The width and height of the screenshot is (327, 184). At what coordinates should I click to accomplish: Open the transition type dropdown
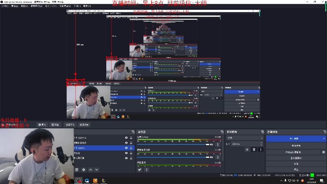click(x=244, y=138)
